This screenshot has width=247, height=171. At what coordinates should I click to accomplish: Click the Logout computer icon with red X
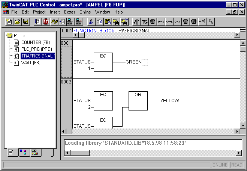pos(79,22)
